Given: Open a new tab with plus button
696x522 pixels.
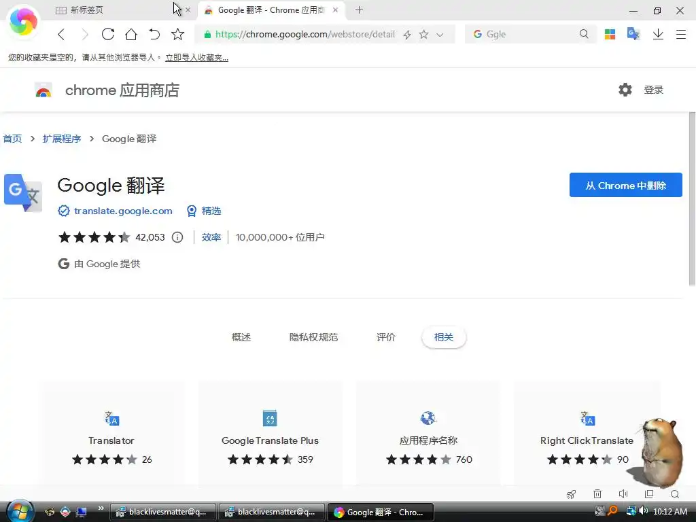Looking at the screenshot, I should click(359, 10).
